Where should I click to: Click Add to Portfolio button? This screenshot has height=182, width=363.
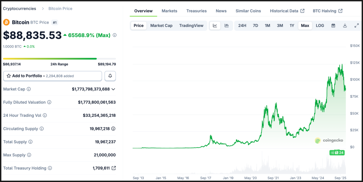click(53, 76)
